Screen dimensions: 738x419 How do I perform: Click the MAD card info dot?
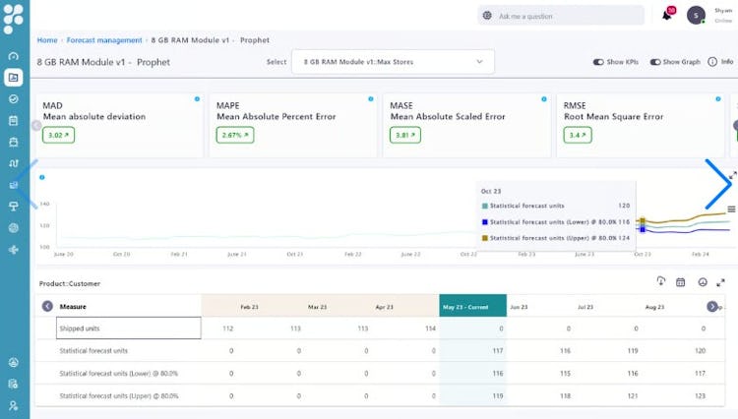[x=197, y=99]
